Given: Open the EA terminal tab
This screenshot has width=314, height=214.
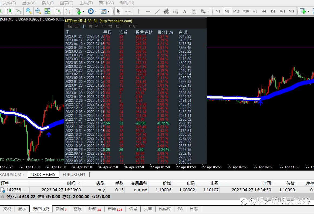Looking at the screenshot, I should click(180, 209).
